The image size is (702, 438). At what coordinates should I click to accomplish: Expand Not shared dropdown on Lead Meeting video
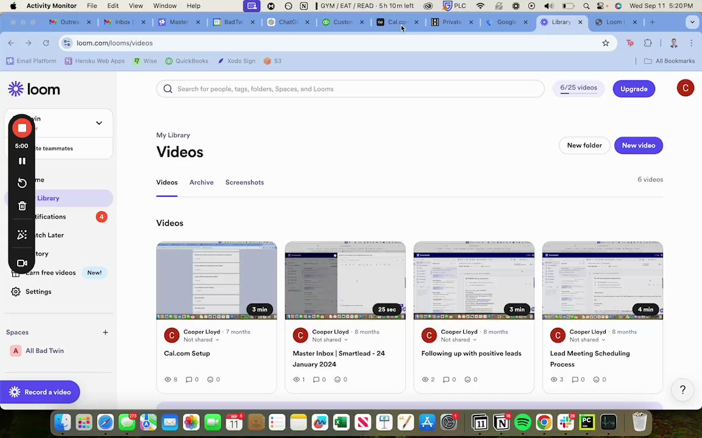pos(587,339)
